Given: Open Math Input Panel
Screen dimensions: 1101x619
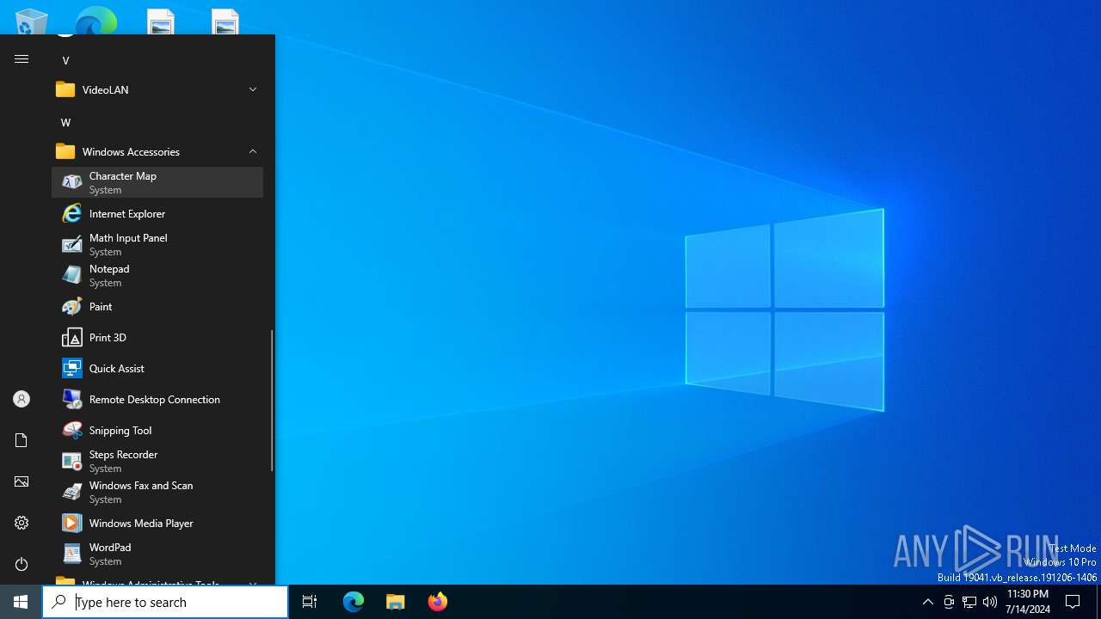Looking at the screenshot, I should [157, 244].
